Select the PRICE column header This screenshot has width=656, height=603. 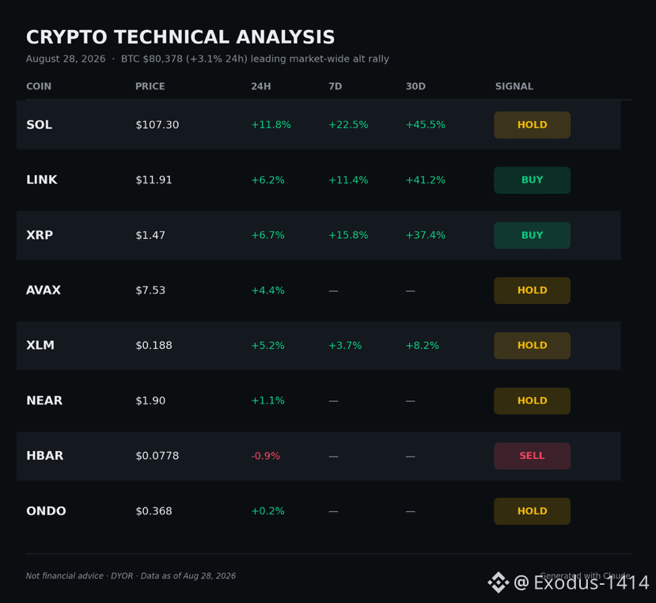150,86
